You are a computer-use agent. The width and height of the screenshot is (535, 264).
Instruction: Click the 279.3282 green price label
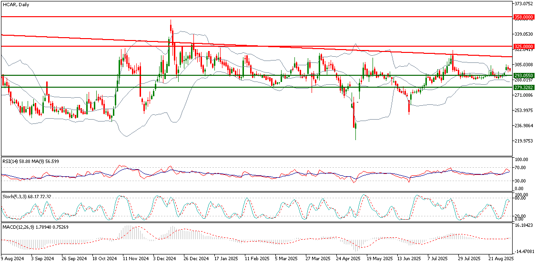[524, 88]
